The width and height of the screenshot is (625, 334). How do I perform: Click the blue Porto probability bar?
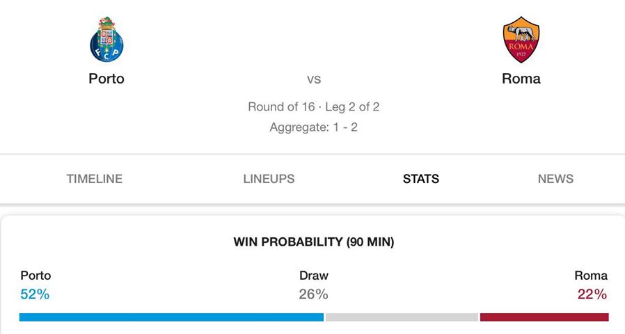point(171,317)
